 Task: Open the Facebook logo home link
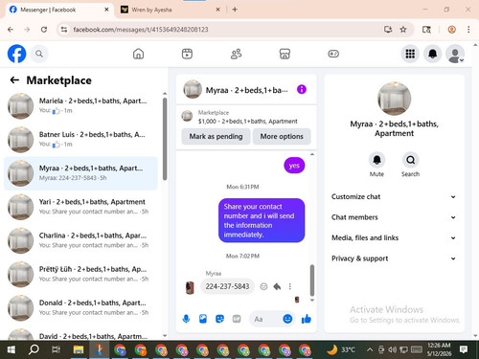click(16, 54)
